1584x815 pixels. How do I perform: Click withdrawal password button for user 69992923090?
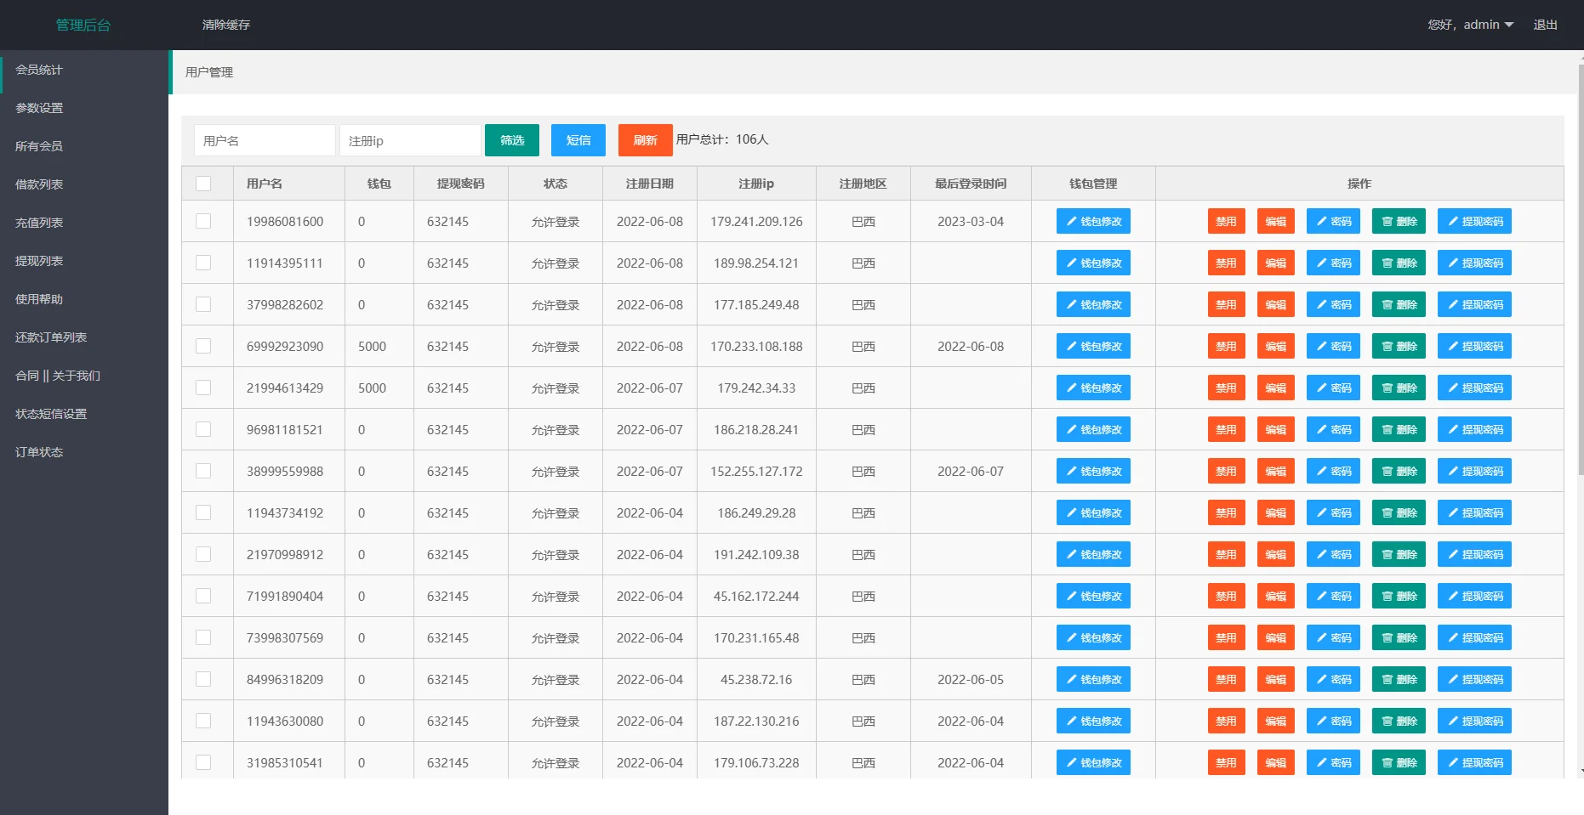(1474, 346)
